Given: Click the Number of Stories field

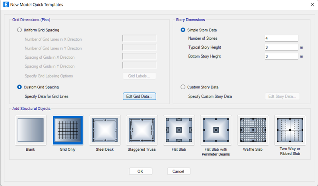Looking at the screenshot, I should [x=281, y=38].
